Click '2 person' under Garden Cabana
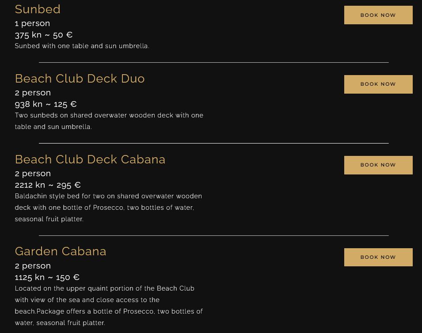 point(33,265)
